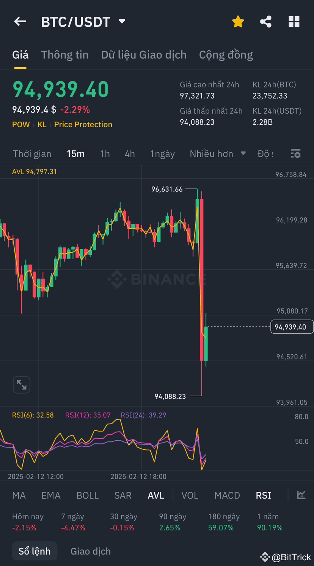Click the back arrow to exit chart
This screenshot has width=314, height=566.
[20, 21]
